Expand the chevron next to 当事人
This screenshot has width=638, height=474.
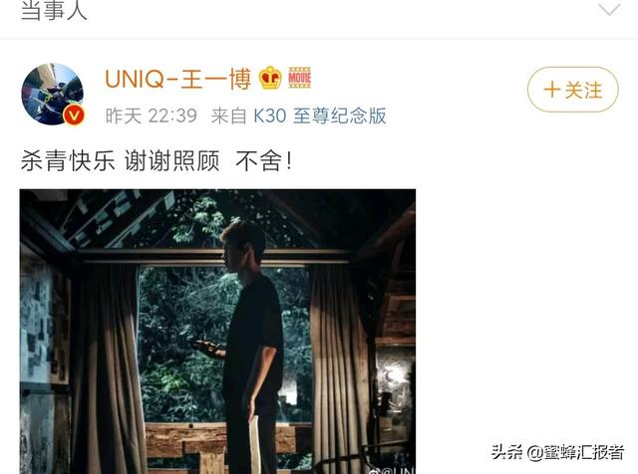click(x=609, y=9)
